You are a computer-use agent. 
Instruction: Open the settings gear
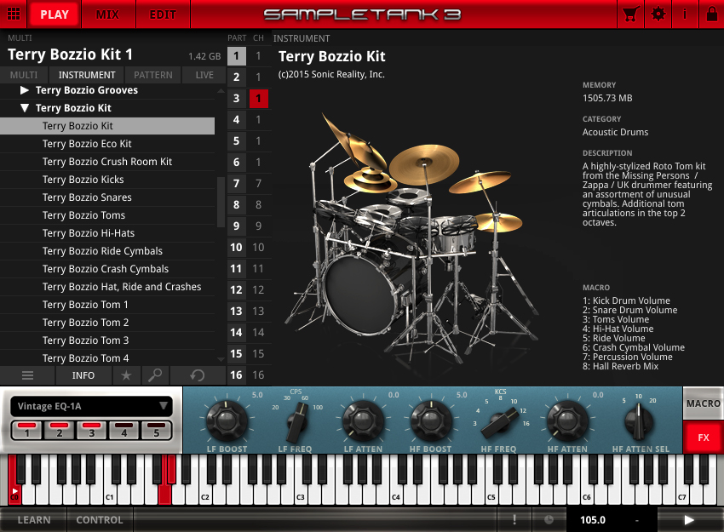coord(658,14)
